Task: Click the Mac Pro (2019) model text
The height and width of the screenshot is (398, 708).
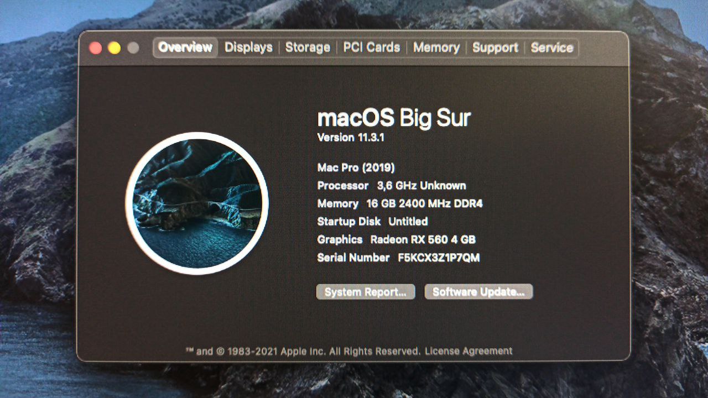Action: point(356,167)
